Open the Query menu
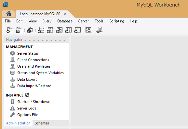 click(x=47, y=21)
